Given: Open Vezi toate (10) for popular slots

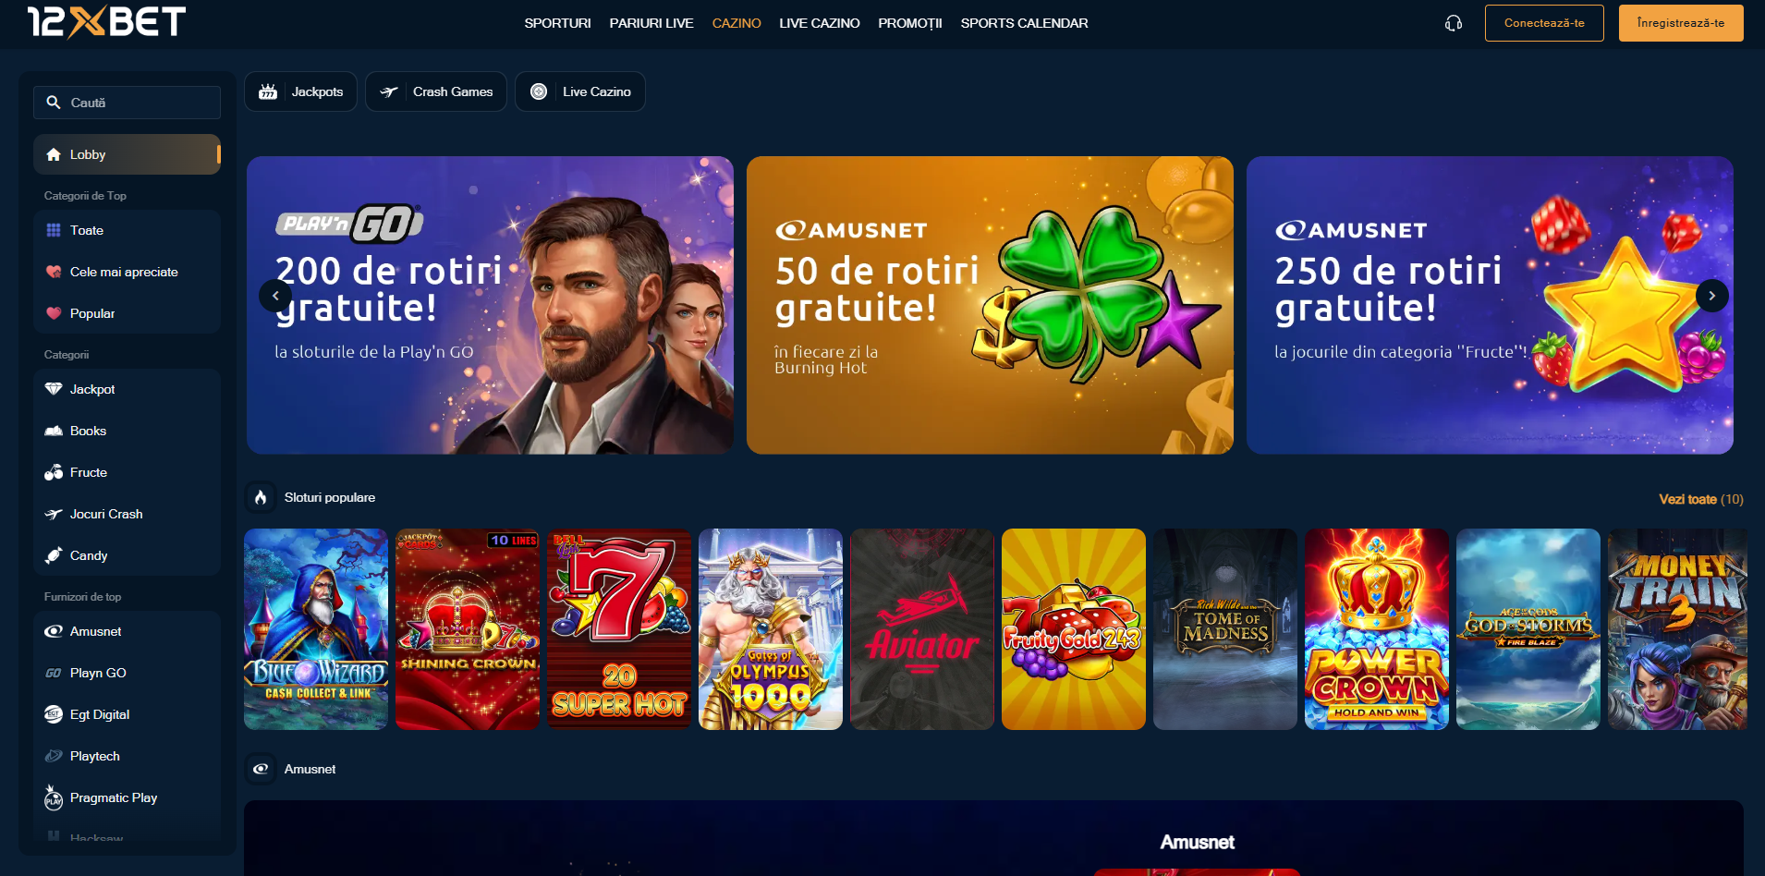Looking at the screenshot, I should (1700, 499).
